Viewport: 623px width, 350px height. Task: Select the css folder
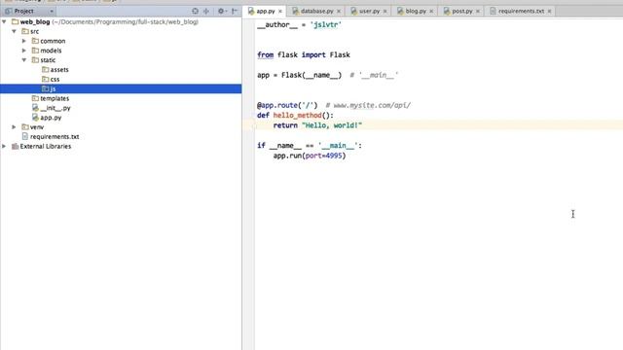tap(55, 80)
